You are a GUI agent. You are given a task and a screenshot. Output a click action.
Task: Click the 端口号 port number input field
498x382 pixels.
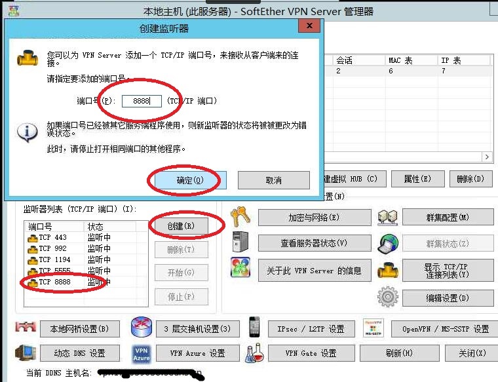coord(142,101)
